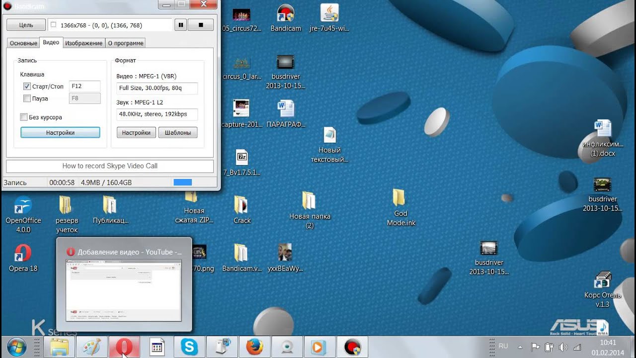Open the Изображение tab
The width and height of the screenshot is (636, 358).
(84, 43)
